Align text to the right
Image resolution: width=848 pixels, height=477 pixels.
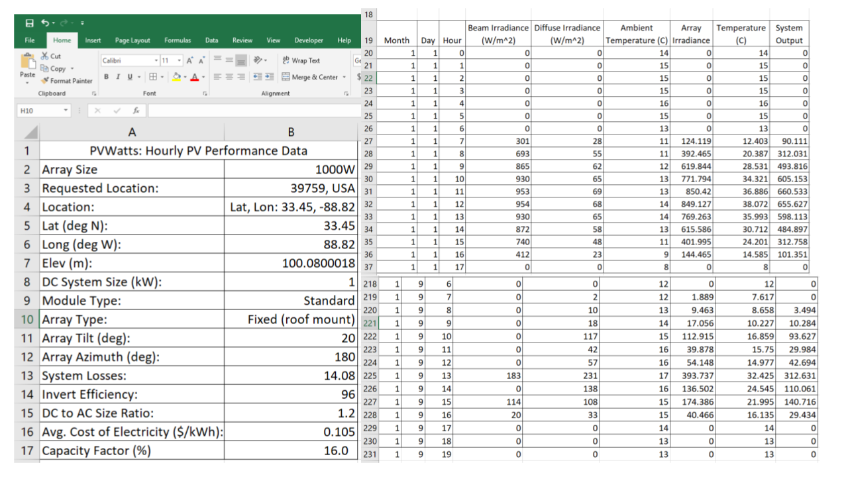241,77
